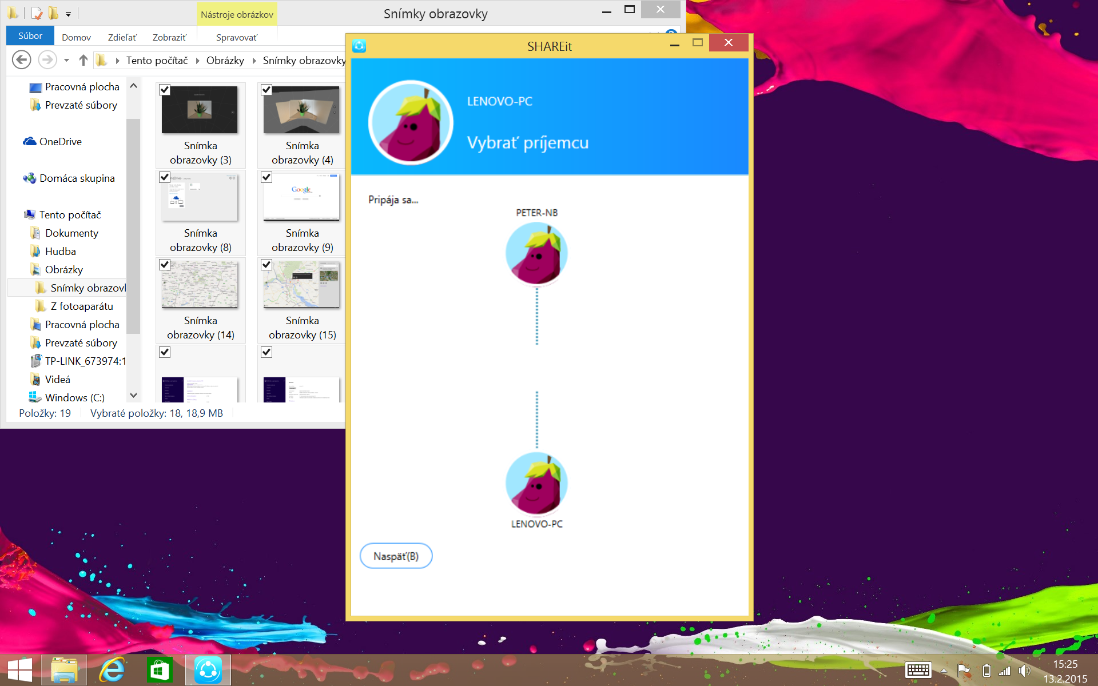Click Obrázky in the address breadcrumb
Image resolution: width=1098 pixels, height=686 pixels.
point(225,61)
